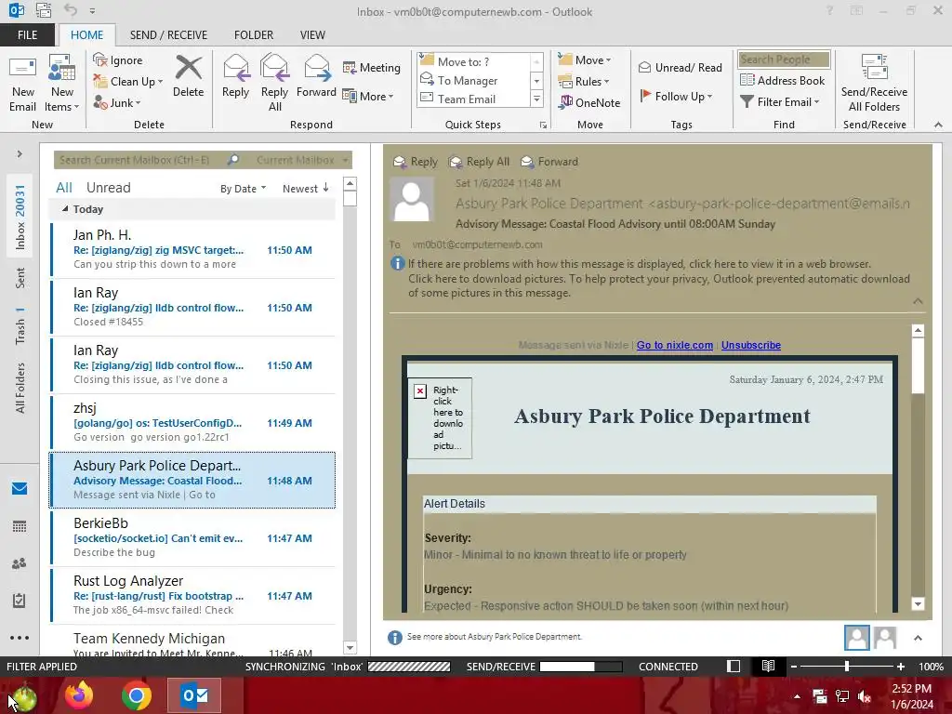952x714 pixels.
Task: Click the Ignore conversation button
Action: (118, 60)
